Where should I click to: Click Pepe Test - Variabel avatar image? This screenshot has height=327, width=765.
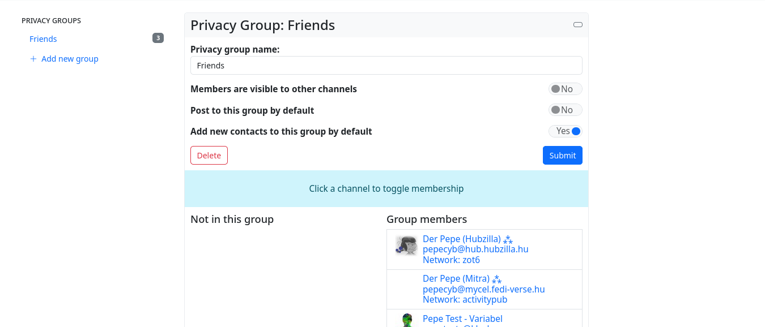[x=406, y=320]
